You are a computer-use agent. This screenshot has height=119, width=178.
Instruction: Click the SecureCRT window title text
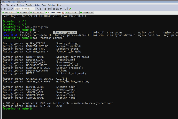click(14, 2)
